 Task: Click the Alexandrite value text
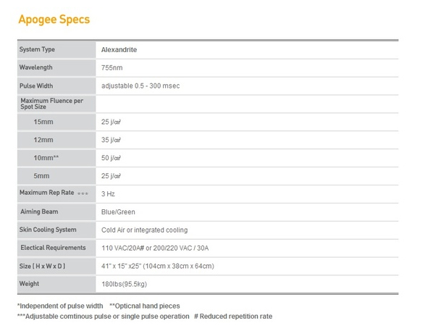(x=119, y=50)
